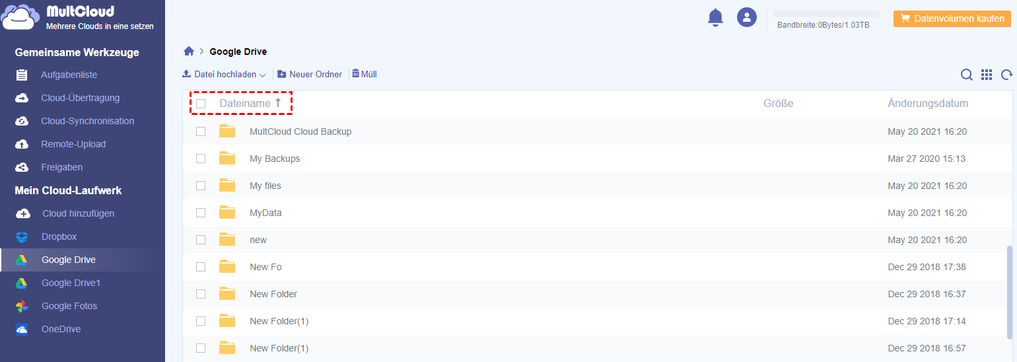Refresh the file list
The height and width of the screenshot is (362, 1017).
click(1006, 75)
